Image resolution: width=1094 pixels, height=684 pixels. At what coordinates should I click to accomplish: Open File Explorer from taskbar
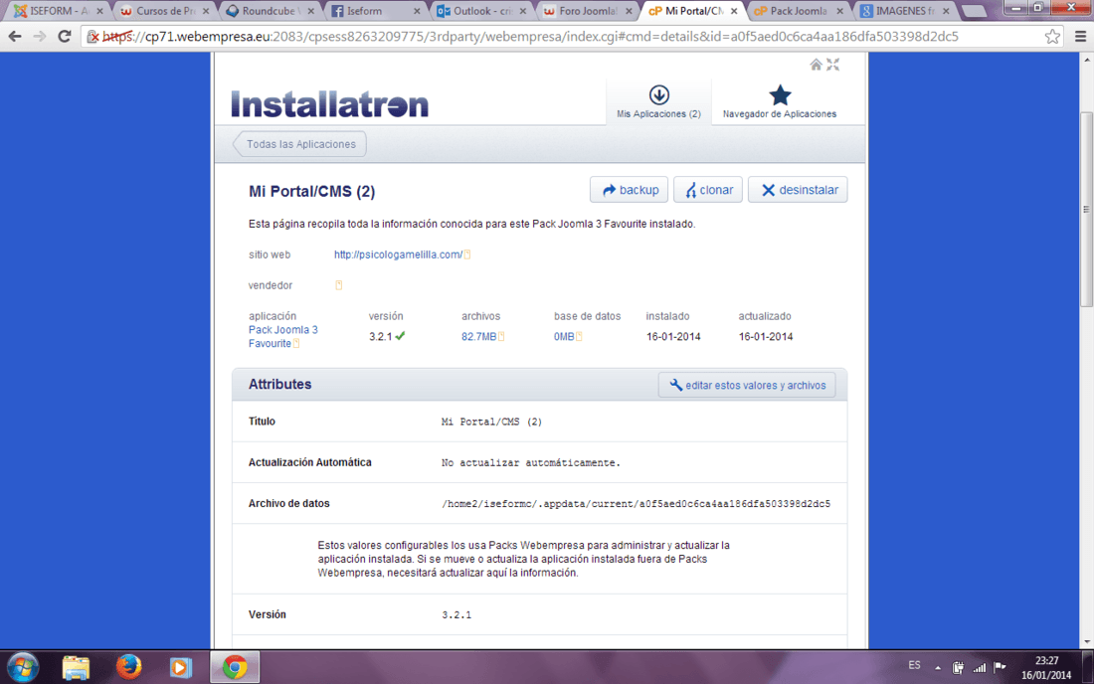(x=76, y=667)
